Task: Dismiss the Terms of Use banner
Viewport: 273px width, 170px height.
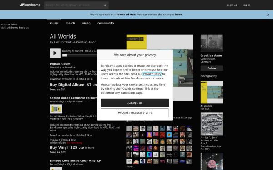Action: tap(268, 15)
